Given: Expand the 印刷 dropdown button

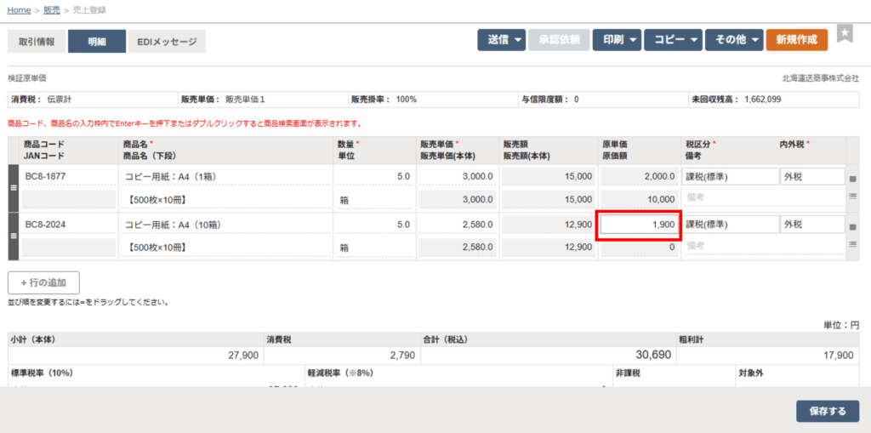Looking at the screenshot, I should pos(616,40).
